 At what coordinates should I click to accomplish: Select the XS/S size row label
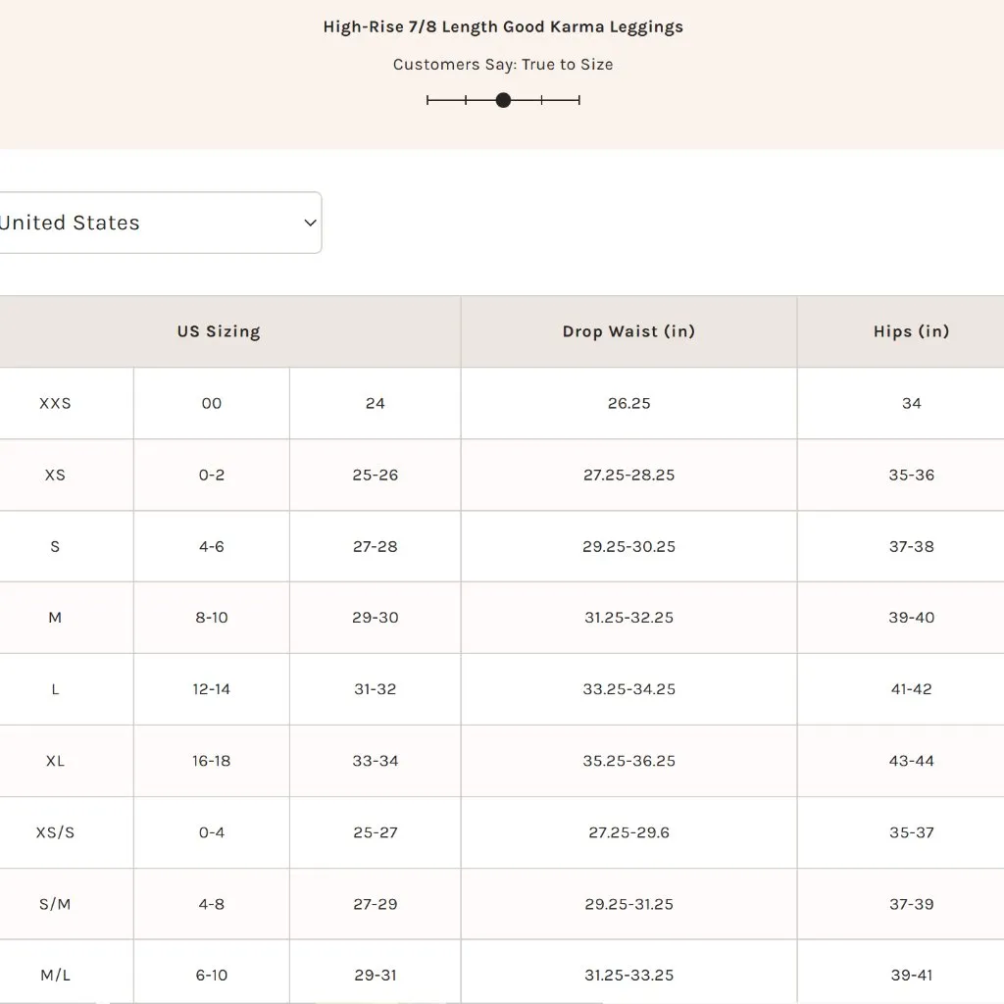(x=55, y=832)
